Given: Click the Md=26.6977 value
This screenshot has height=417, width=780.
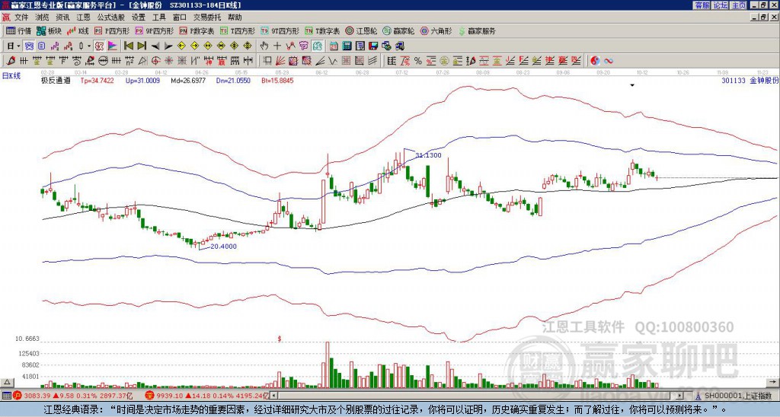Looking at the screenshot, I should (188, 80).
